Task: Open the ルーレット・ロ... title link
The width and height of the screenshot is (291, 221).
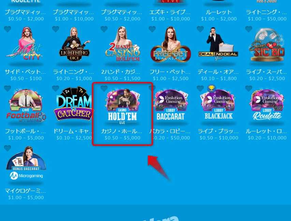Action: tap(266, 131)
